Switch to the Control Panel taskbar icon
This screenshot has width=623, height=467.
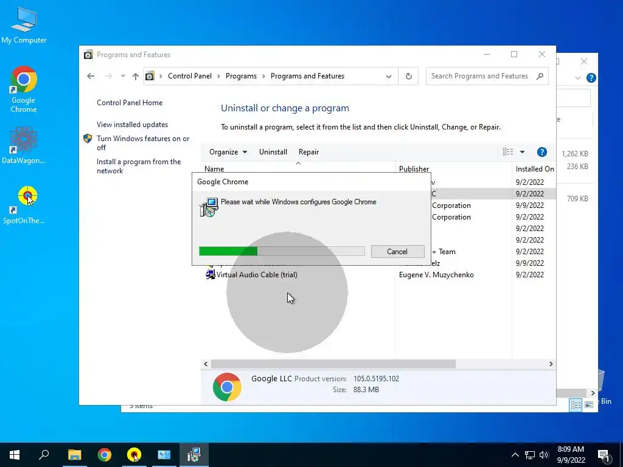[164, 455]
